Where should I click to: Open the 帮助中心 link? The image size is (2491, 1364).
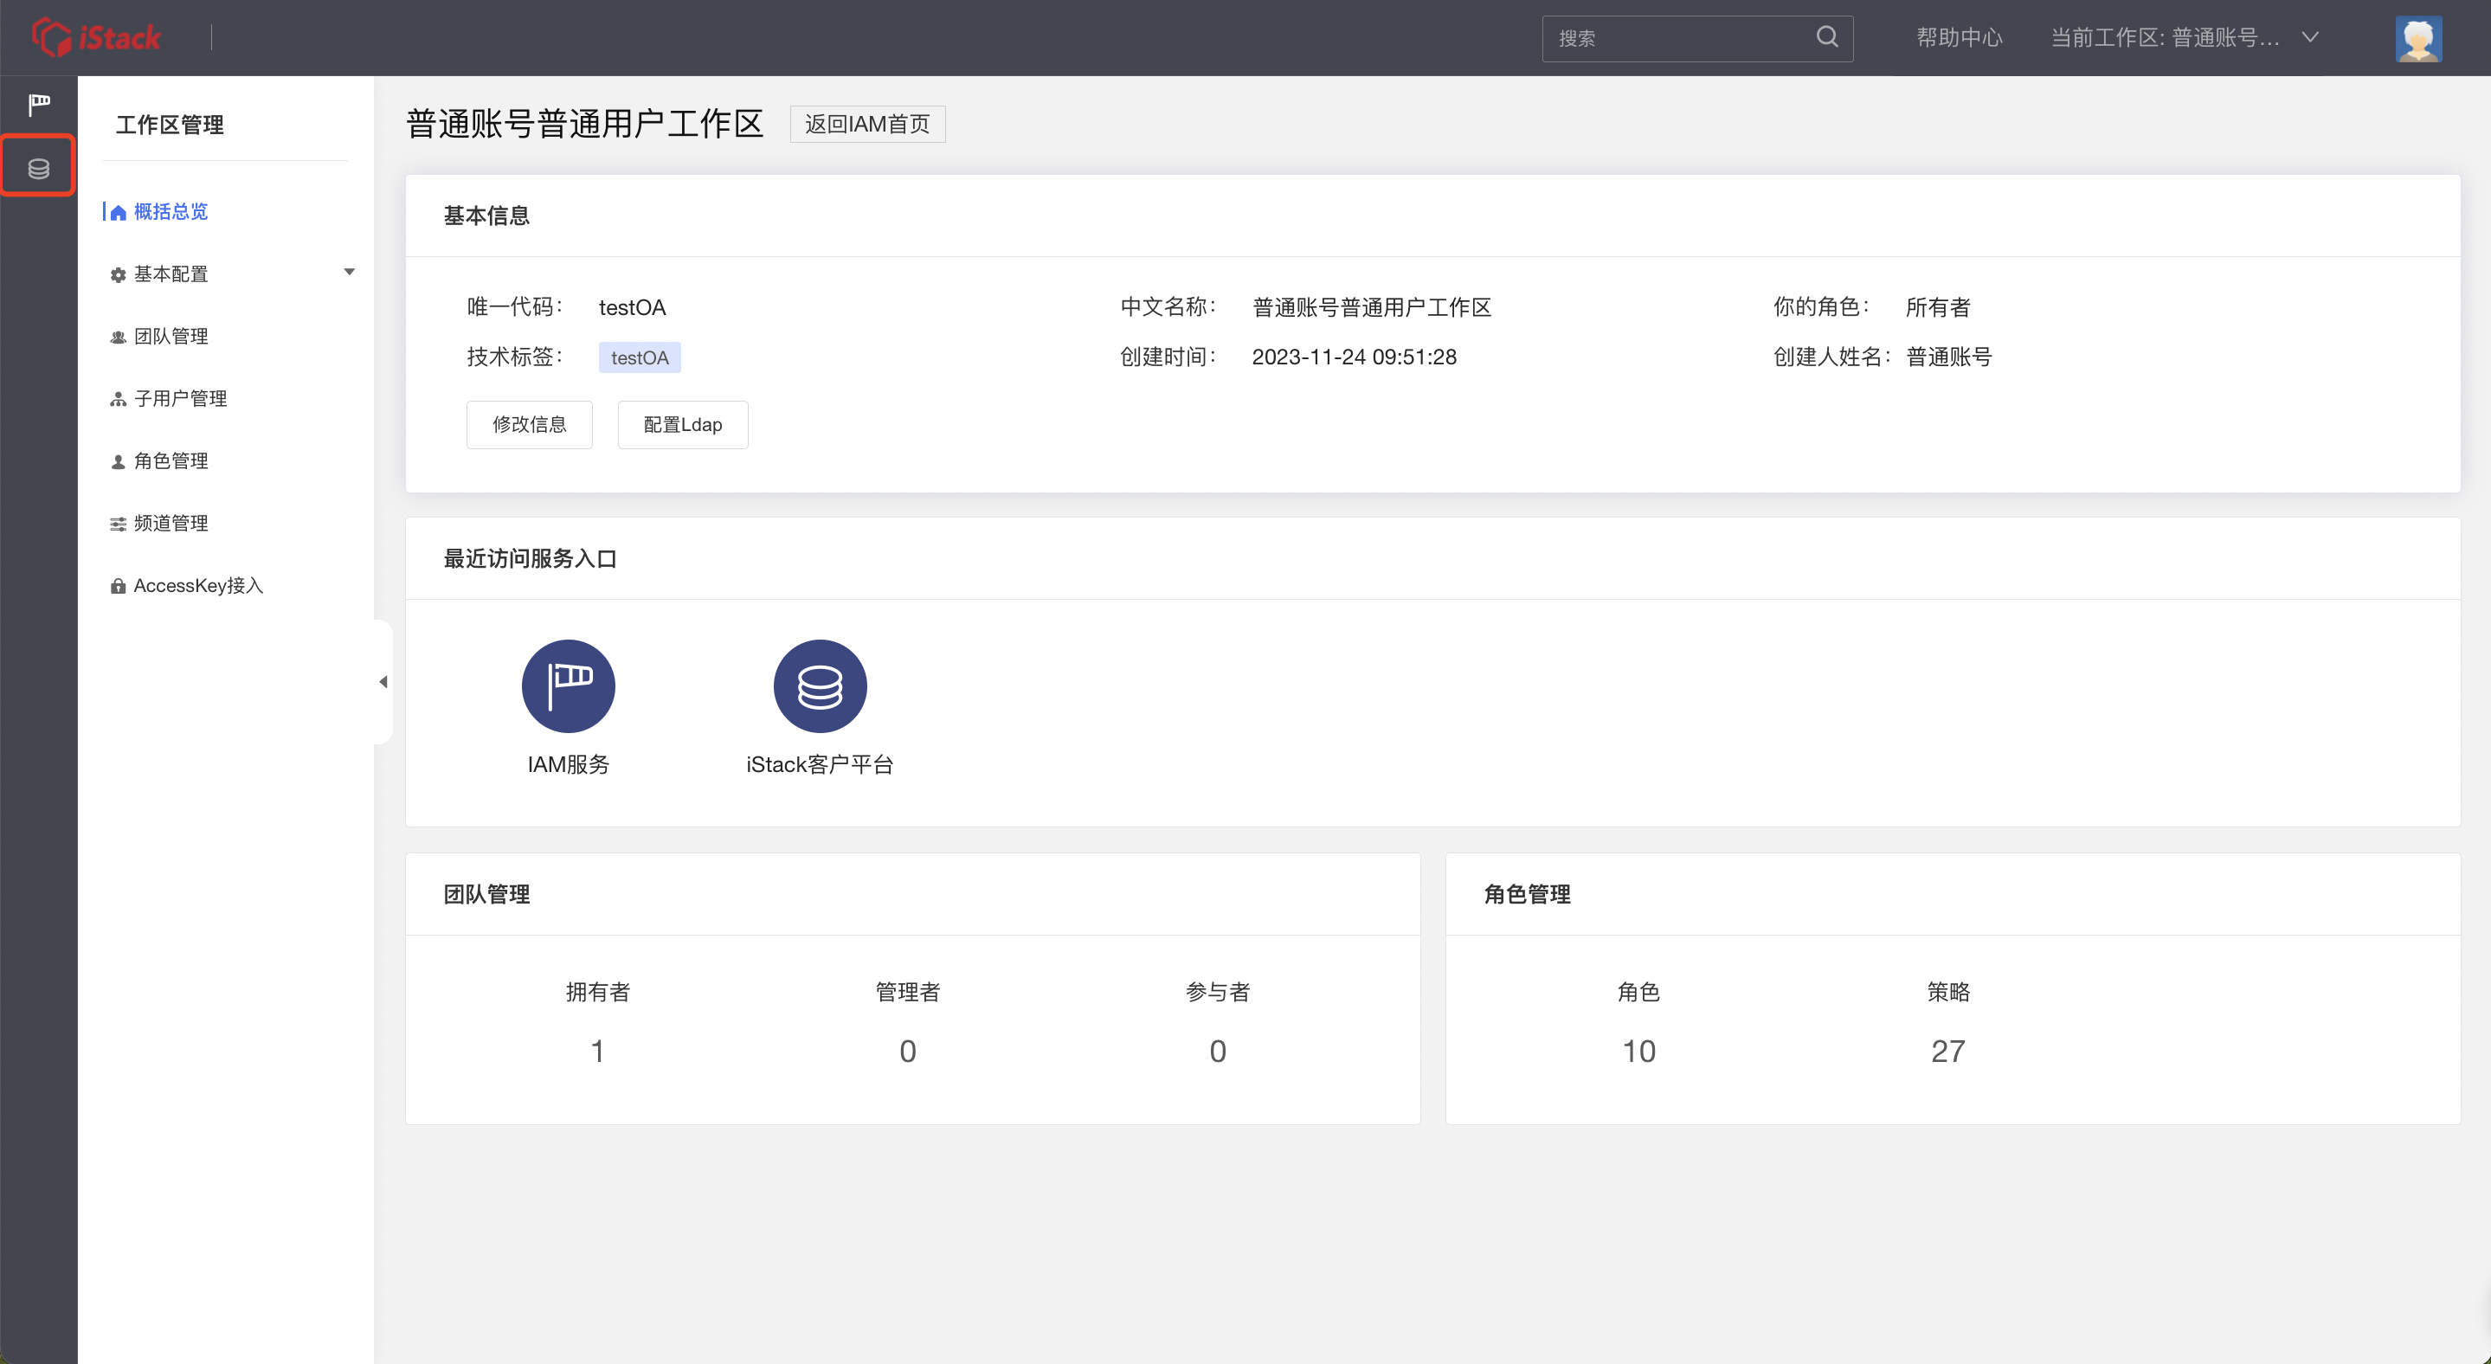[1960, 38]
